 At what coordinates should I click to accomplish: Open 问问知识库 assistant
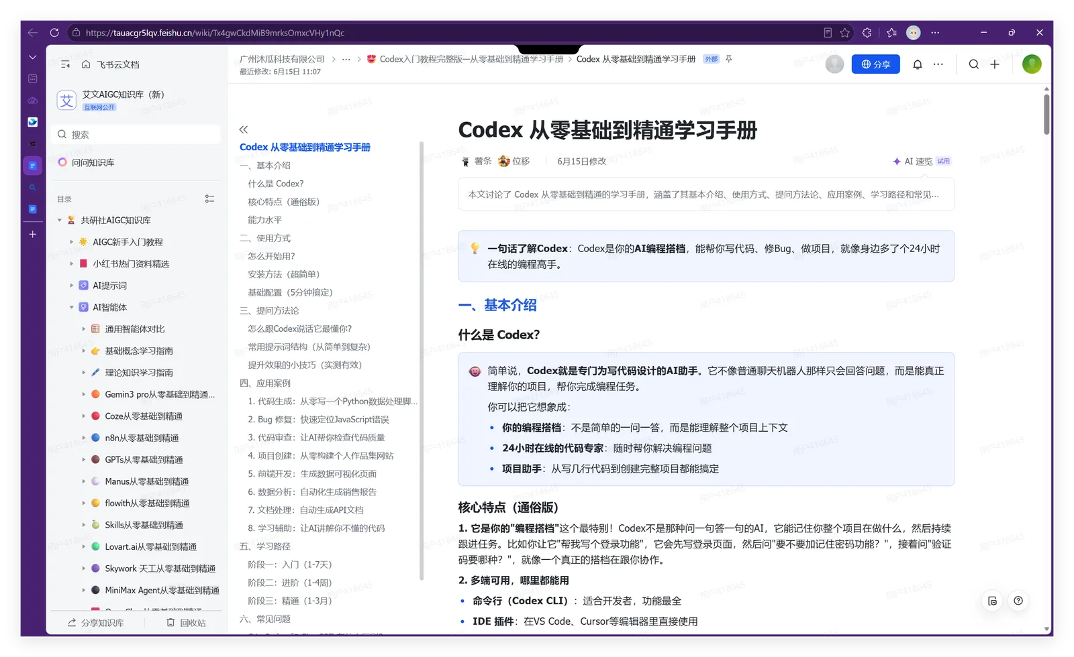pyautogui.click(x=87, y=162)
